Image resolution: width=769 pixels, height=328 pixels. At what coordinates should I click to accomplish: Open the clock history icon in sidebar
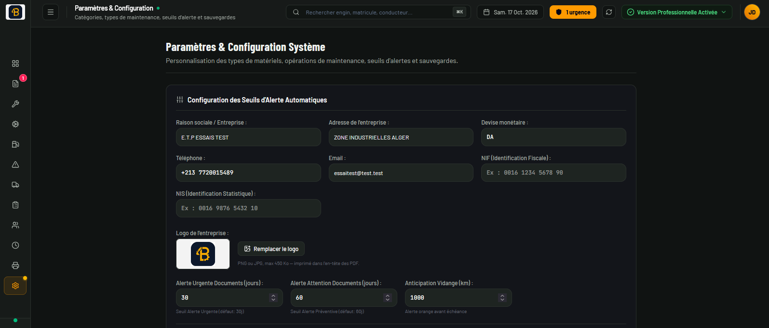coord(15,245)
